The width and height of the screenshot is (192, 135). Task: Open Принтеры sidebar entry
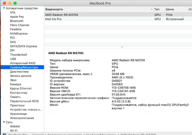pyautogui.click(x=17, y=105)
